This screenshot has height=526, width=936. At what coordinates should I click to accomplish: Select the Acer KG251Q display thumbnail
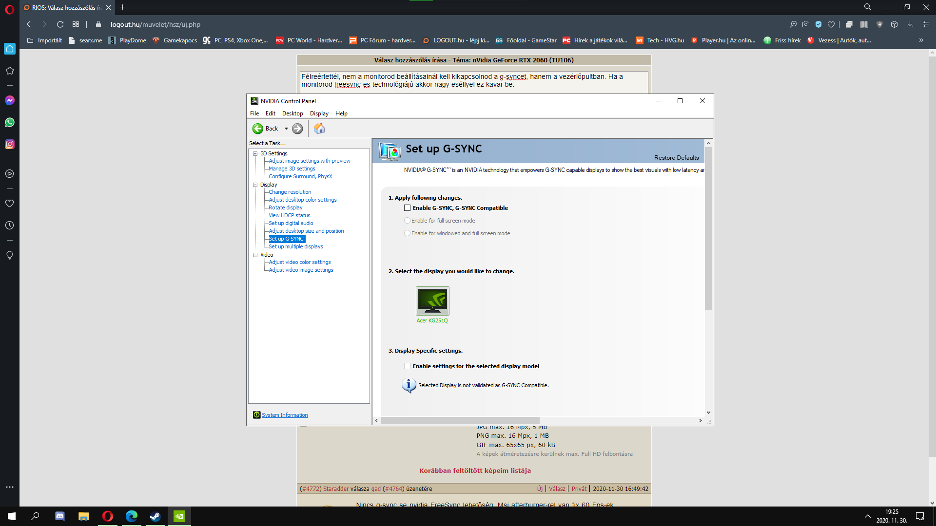point(432,301)
